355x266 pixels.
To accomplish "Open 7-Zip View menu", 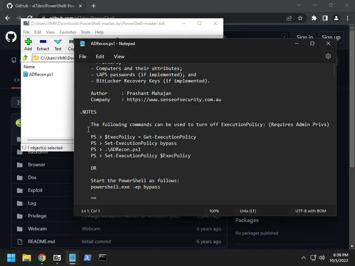I will click(50, 32).
